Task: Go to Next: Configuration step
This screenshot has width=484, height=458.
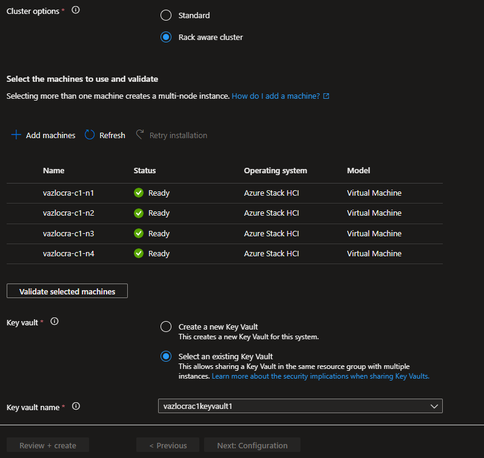Action: click(x=252, y=445)
